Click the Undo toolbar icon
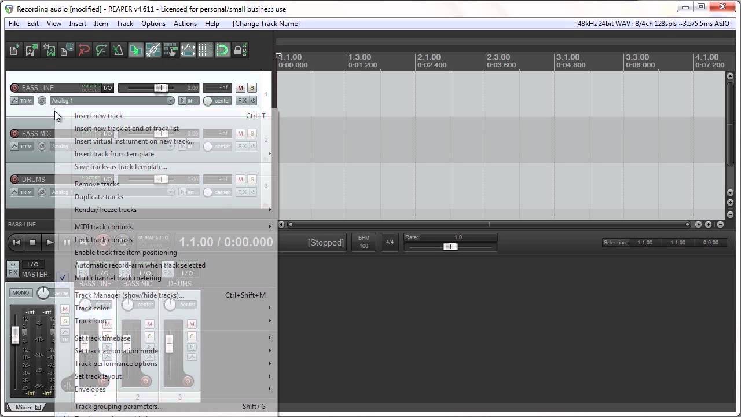This screenshot has height=417, width=741. click(x=84, y=50)
